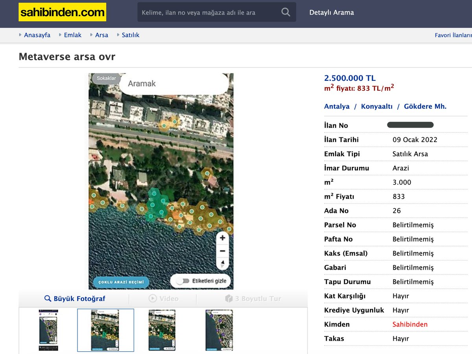
Task: Select the first photo thumbnail
Action: point(48,330)
